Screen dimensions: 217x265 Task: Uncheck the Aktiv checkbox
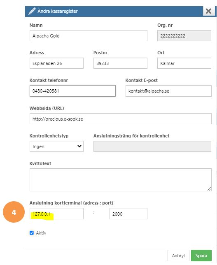(32, 233)
